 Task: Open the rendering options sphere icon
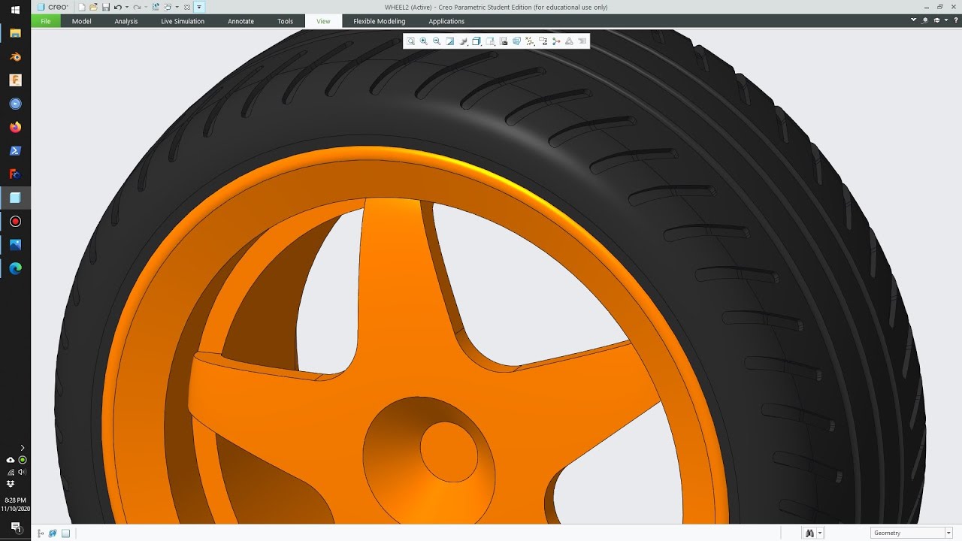click(464, 41)
